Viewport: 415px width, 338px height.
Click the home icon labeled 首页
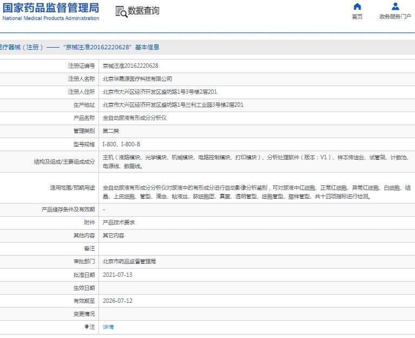357,6
